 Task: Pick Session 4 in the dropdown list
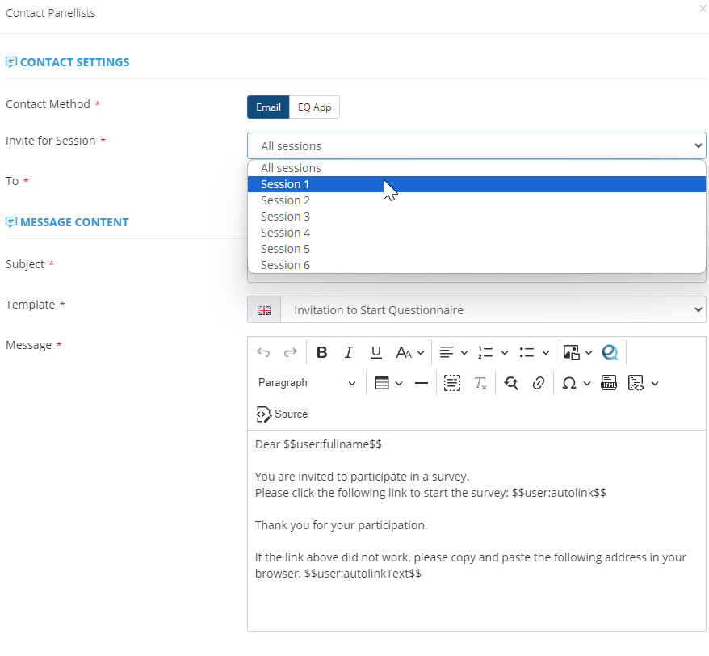[x=285, y=233]
